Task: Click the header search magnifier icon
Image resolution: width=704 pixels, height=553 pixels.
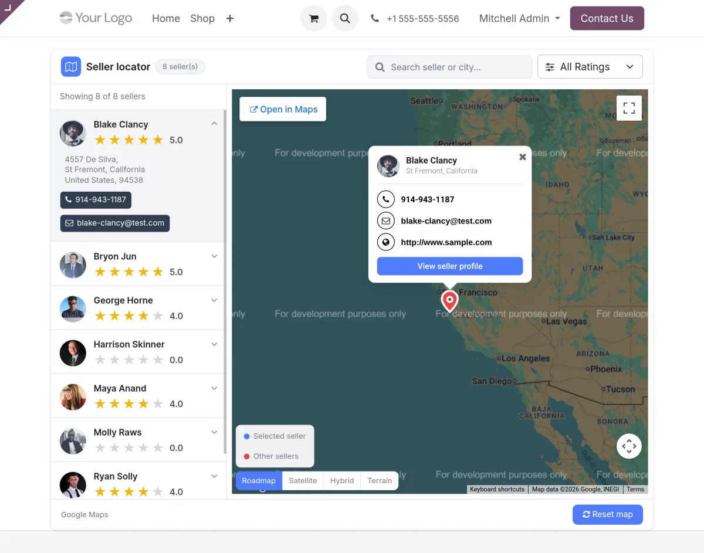Action: [345, 18]
